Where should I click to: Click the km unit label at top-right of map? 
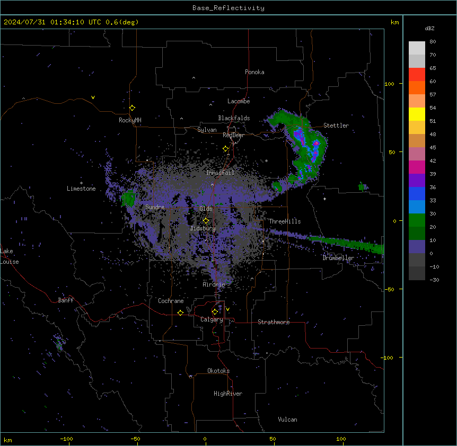(395, 22)
